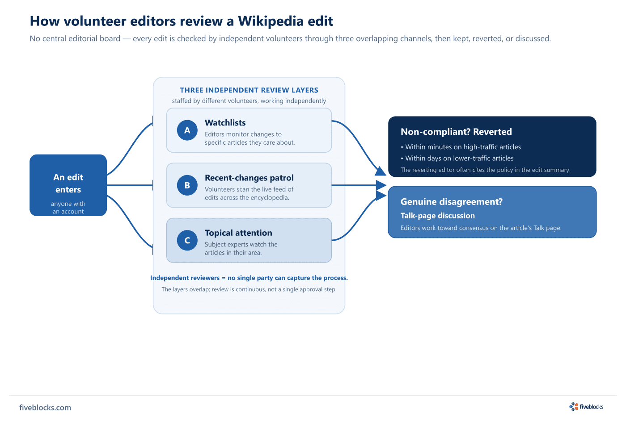
Task: Click 'The reverting editor often cites the policy' line
Action: 486,170
